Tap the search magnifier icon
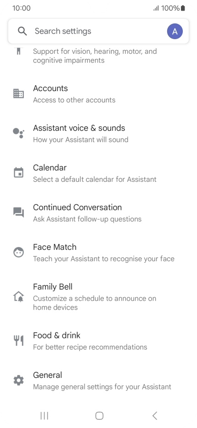Image resolution: width=197 pixels, height=428 pixels. pos(23,31)
